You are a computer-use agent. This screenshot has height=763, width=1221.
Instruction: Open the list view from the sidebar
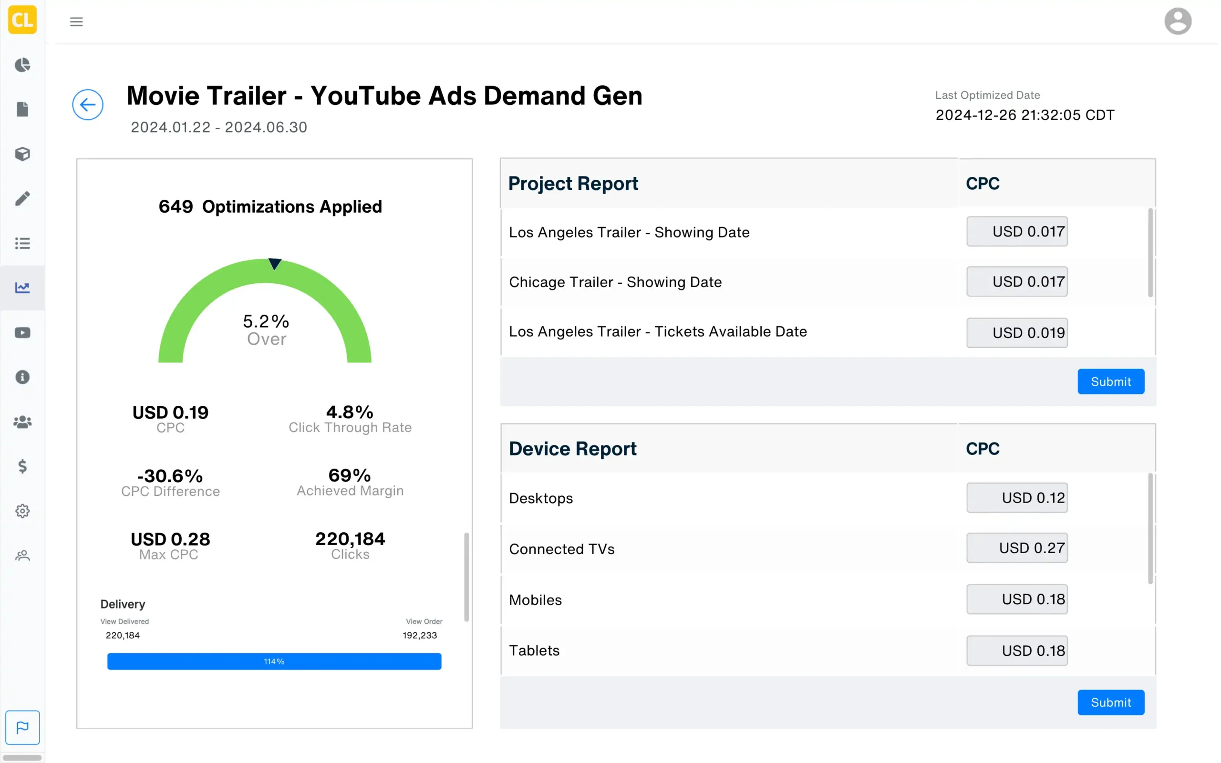[x=22, y=243]
